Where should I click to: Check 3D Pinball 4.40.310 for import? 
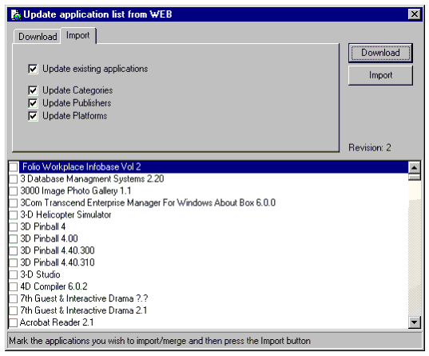pos(14,262)
